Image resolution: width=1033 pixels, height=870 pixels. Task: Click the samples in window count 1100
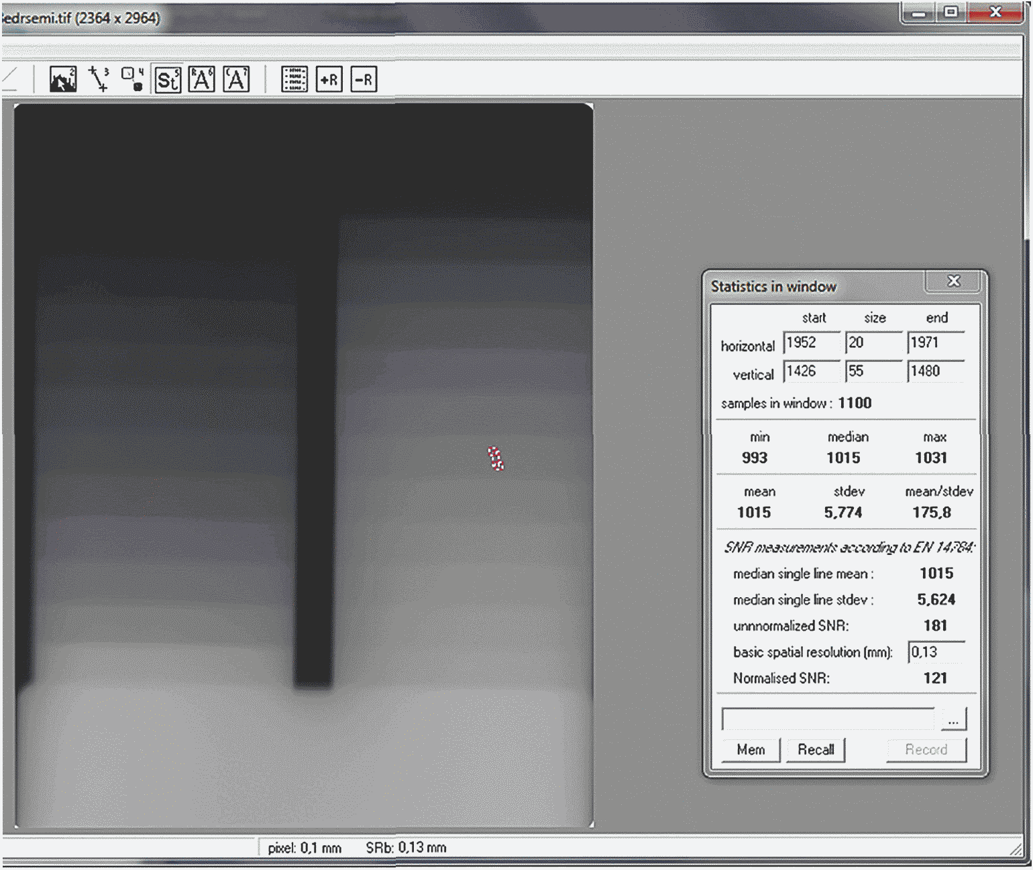(x=855, y=403)
